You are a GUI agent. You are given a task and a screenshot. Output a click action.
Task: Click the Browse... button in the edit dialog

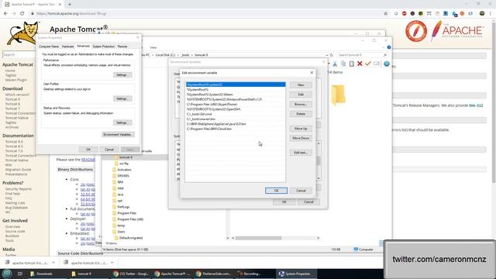[301, 104]
